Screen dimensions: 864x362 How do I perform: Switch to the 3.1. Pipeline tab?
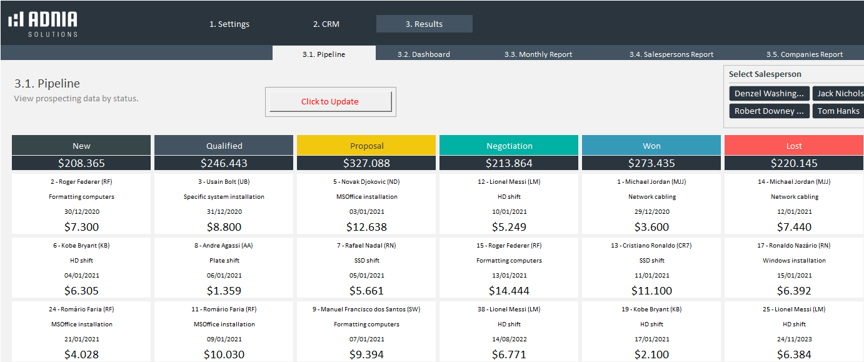tap(324, 54)
